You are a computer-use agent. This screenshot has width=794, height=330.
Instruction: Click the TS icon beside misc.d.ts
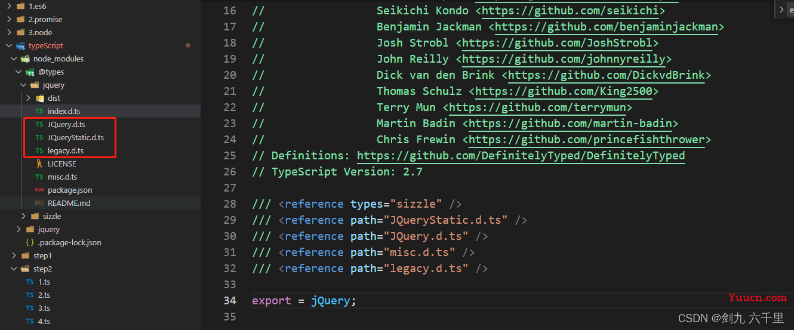[x=39, y=177]
